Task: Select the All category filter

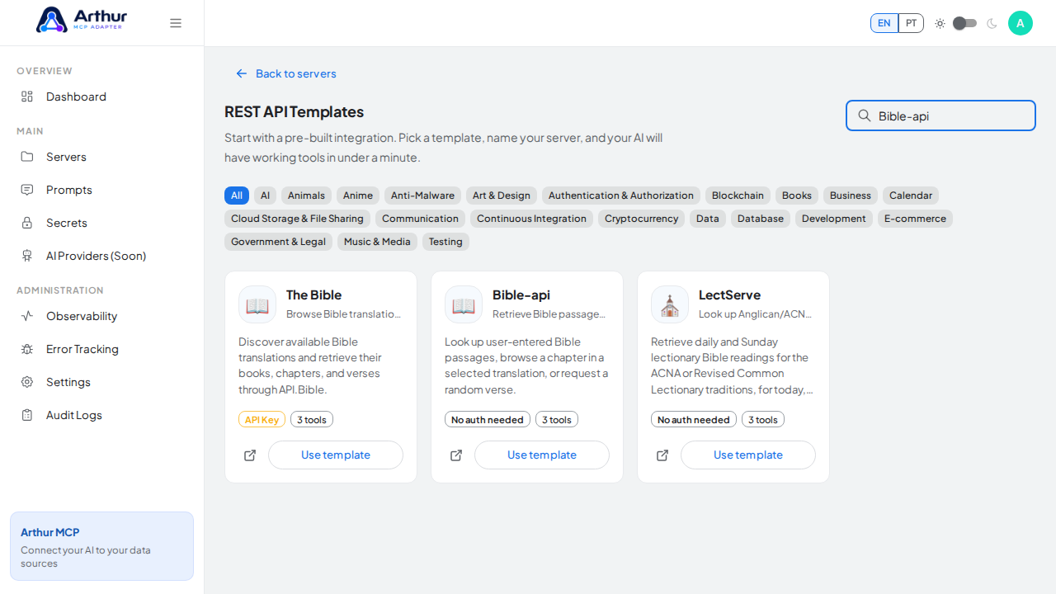Action: coord(237,196)
